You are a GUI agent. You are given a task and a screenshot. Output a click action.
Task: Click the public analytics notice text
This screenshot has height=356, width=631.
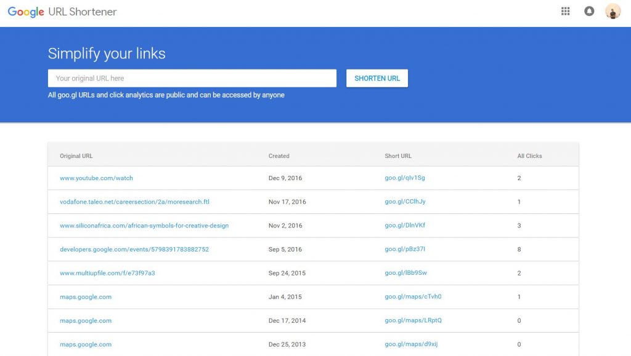coord(166,95)
